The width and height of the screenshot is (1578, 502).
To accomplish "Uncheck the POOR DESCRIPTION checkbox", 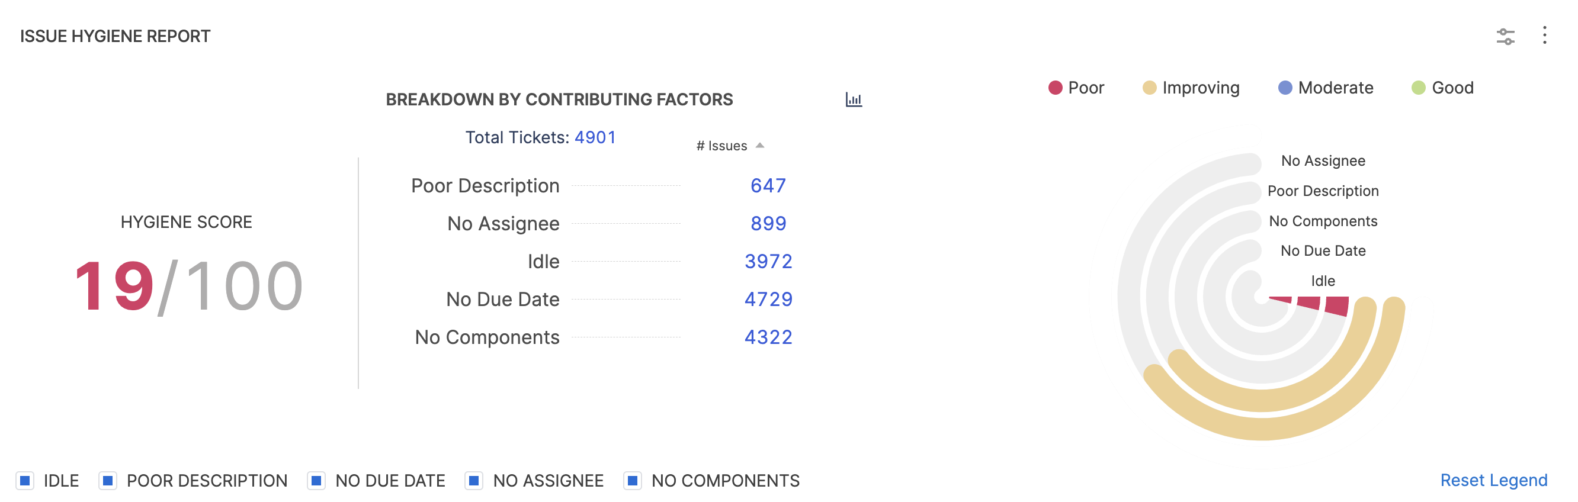I will 108,481.
